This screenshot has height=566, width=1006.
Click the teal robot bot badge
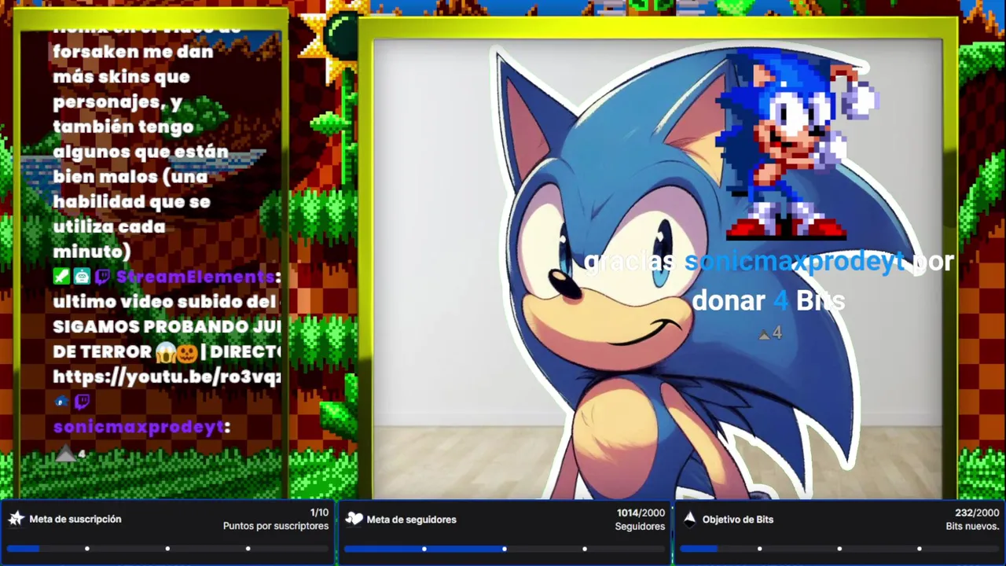point(83,276)
